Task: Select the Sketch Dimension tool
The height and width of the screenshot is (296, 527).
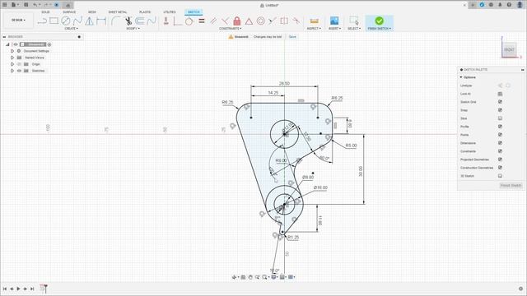Action: click(101, 21)
